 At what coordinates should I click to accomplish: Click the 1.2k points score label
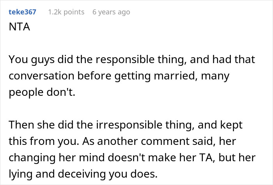click(66, 12)
